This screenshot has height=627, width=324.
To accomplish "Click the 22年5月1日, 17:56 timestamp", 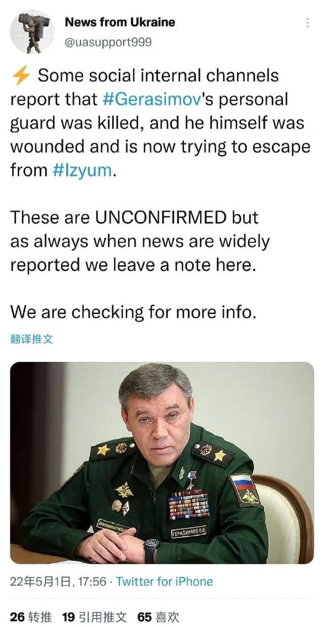I will coord(58,581).
